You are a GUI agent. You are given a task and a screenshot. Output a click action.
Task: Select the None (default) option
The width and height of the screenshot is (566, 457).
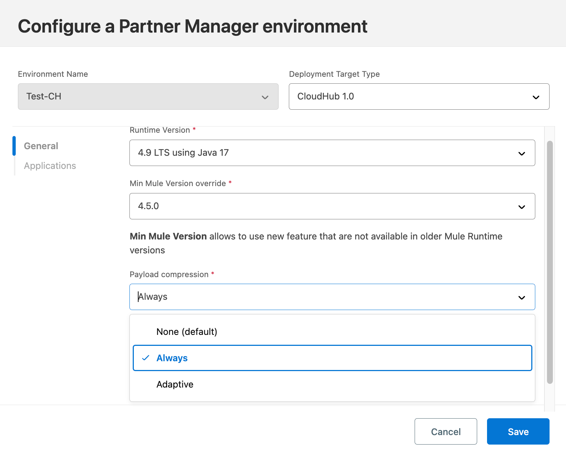tap(332, 332)
